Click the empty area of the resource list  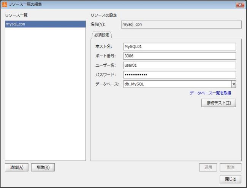tap(45, 95)
